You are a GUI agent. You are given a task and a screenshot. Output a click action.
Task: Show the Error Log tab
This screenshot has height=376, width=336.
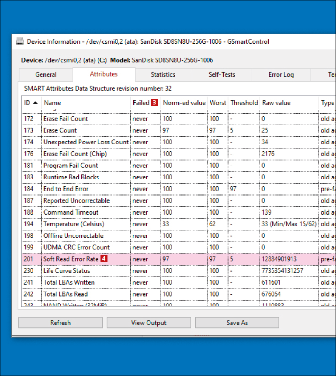click(x=281, y=75)
